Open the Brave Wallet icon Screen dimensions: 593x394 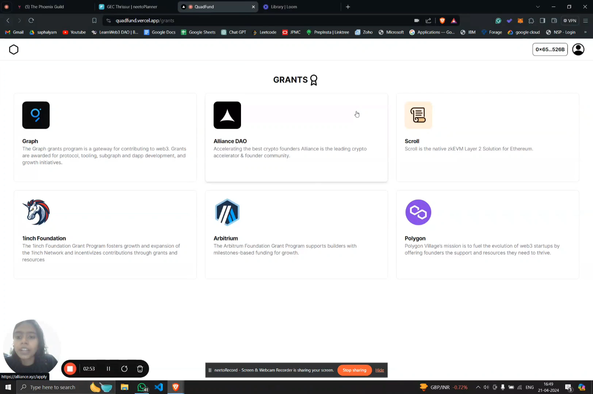click(x=554, y=21)
